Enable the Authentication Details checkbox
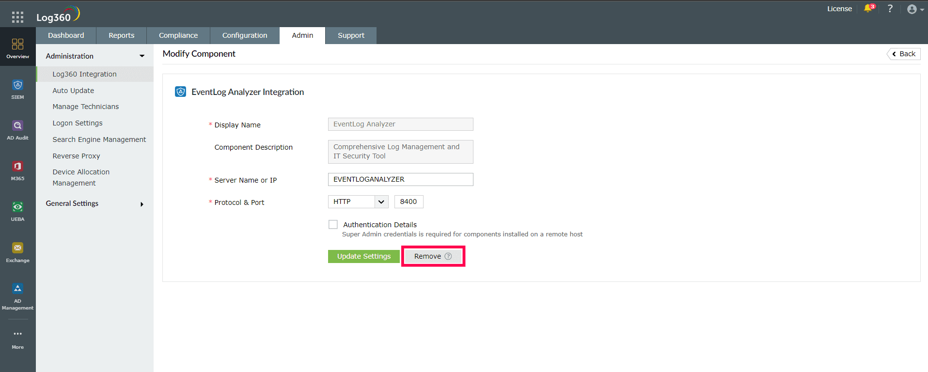This screenshot has width=928, height=372. click(333, 224)
